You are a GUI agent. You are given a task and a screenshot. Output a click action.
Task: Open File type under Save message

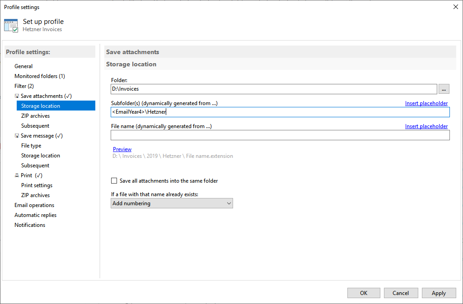[x=31, y=146]
